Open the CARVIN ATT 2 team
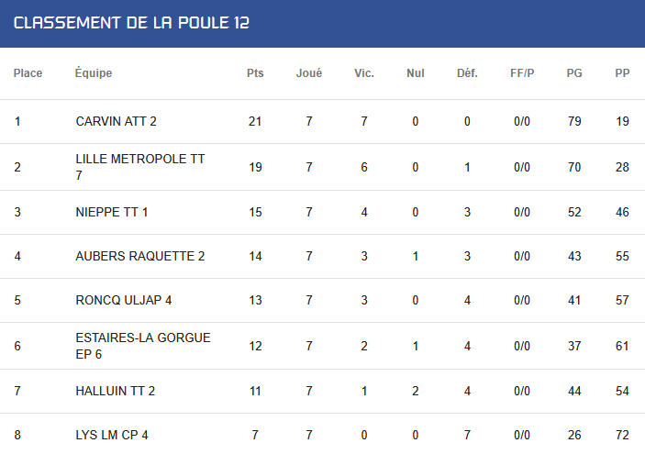645x454 pixels. pos(116,121)
